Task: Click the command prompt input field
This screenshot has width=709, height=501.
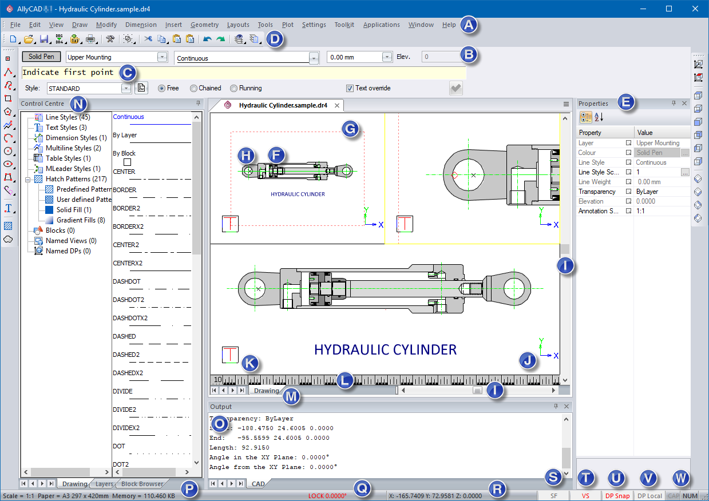Action: click(x=243, y=73)
